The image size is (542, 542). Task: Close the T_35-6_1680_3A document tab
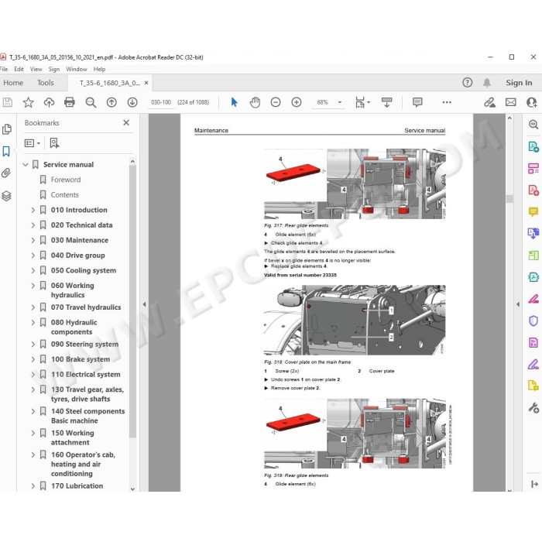(146, 83)
